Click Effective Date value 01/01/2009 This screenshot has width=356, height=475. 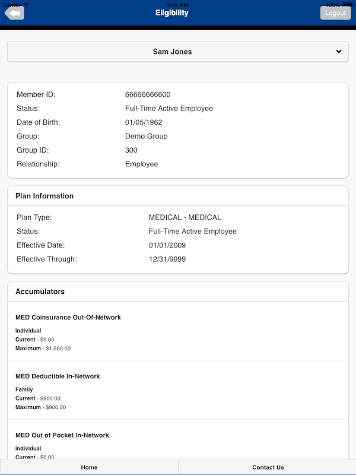(x=167, y=245)
